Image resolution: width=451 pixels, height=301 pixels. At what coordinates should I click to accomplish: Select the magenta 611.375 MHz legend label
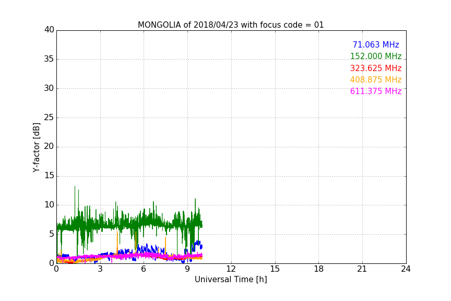pos(376,91)
